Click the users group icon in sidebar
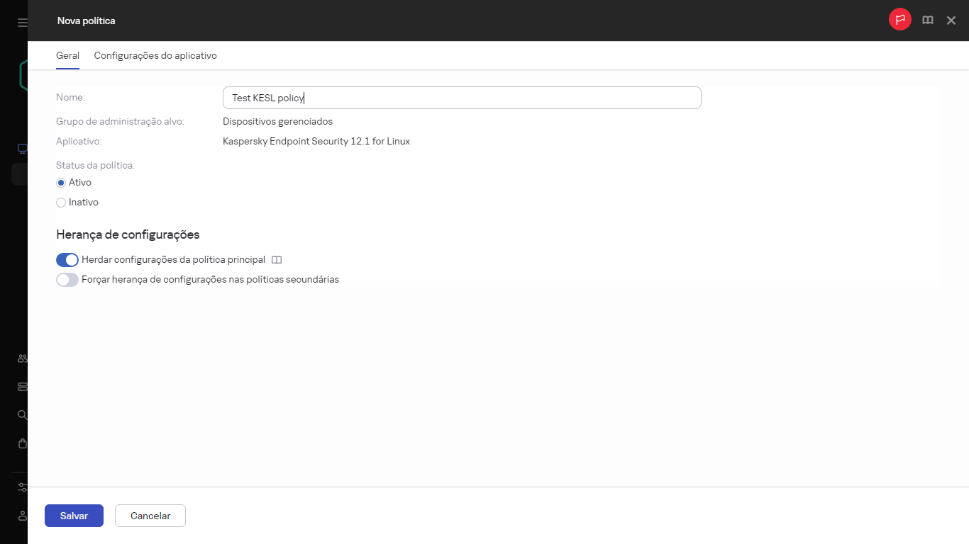 pos(22,358)
